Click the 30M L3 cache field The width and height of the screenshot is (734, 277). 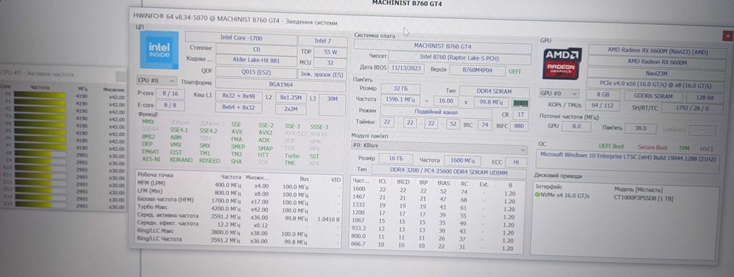(x=333, y=104)
